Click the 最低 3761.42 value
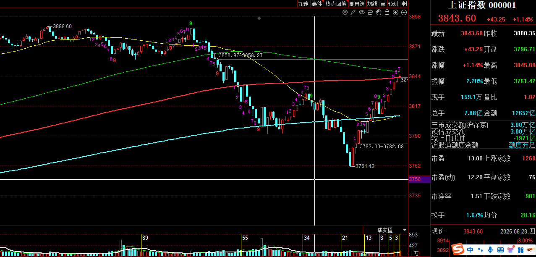 524,81
